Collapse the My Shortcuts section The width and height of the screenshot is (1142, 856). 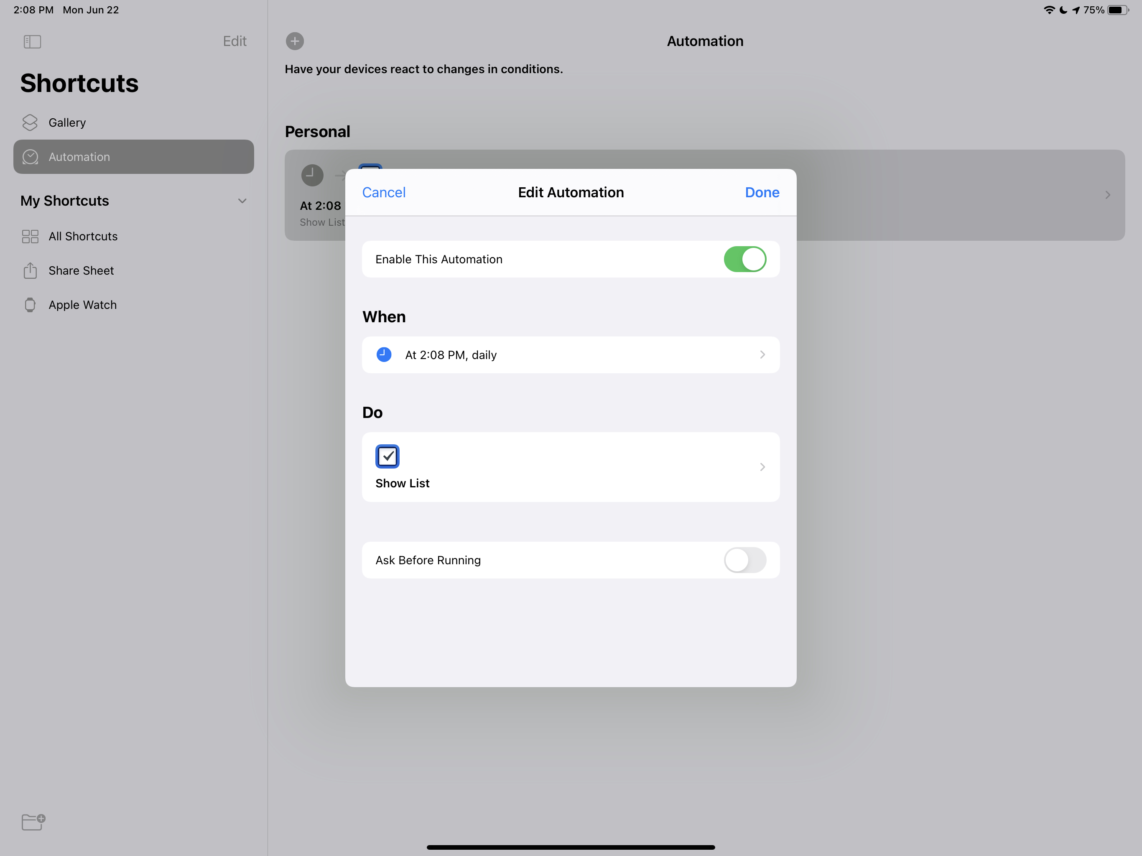click(x=242, y=201)
